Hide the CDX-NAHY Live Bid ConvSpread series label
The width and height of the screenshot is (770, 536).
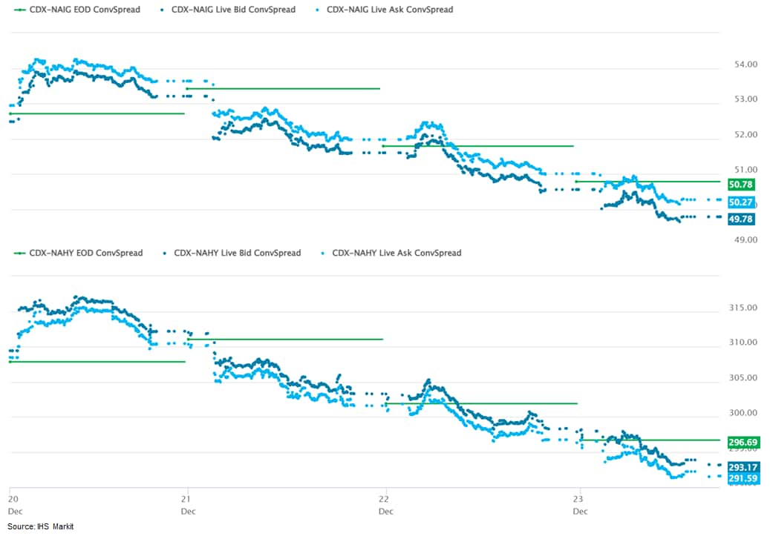pyautogui.click(x=237, y=253)
